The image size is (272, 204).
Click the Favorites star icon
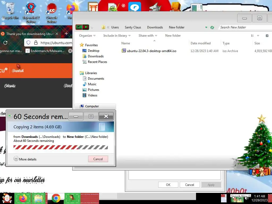coord(82,45)
